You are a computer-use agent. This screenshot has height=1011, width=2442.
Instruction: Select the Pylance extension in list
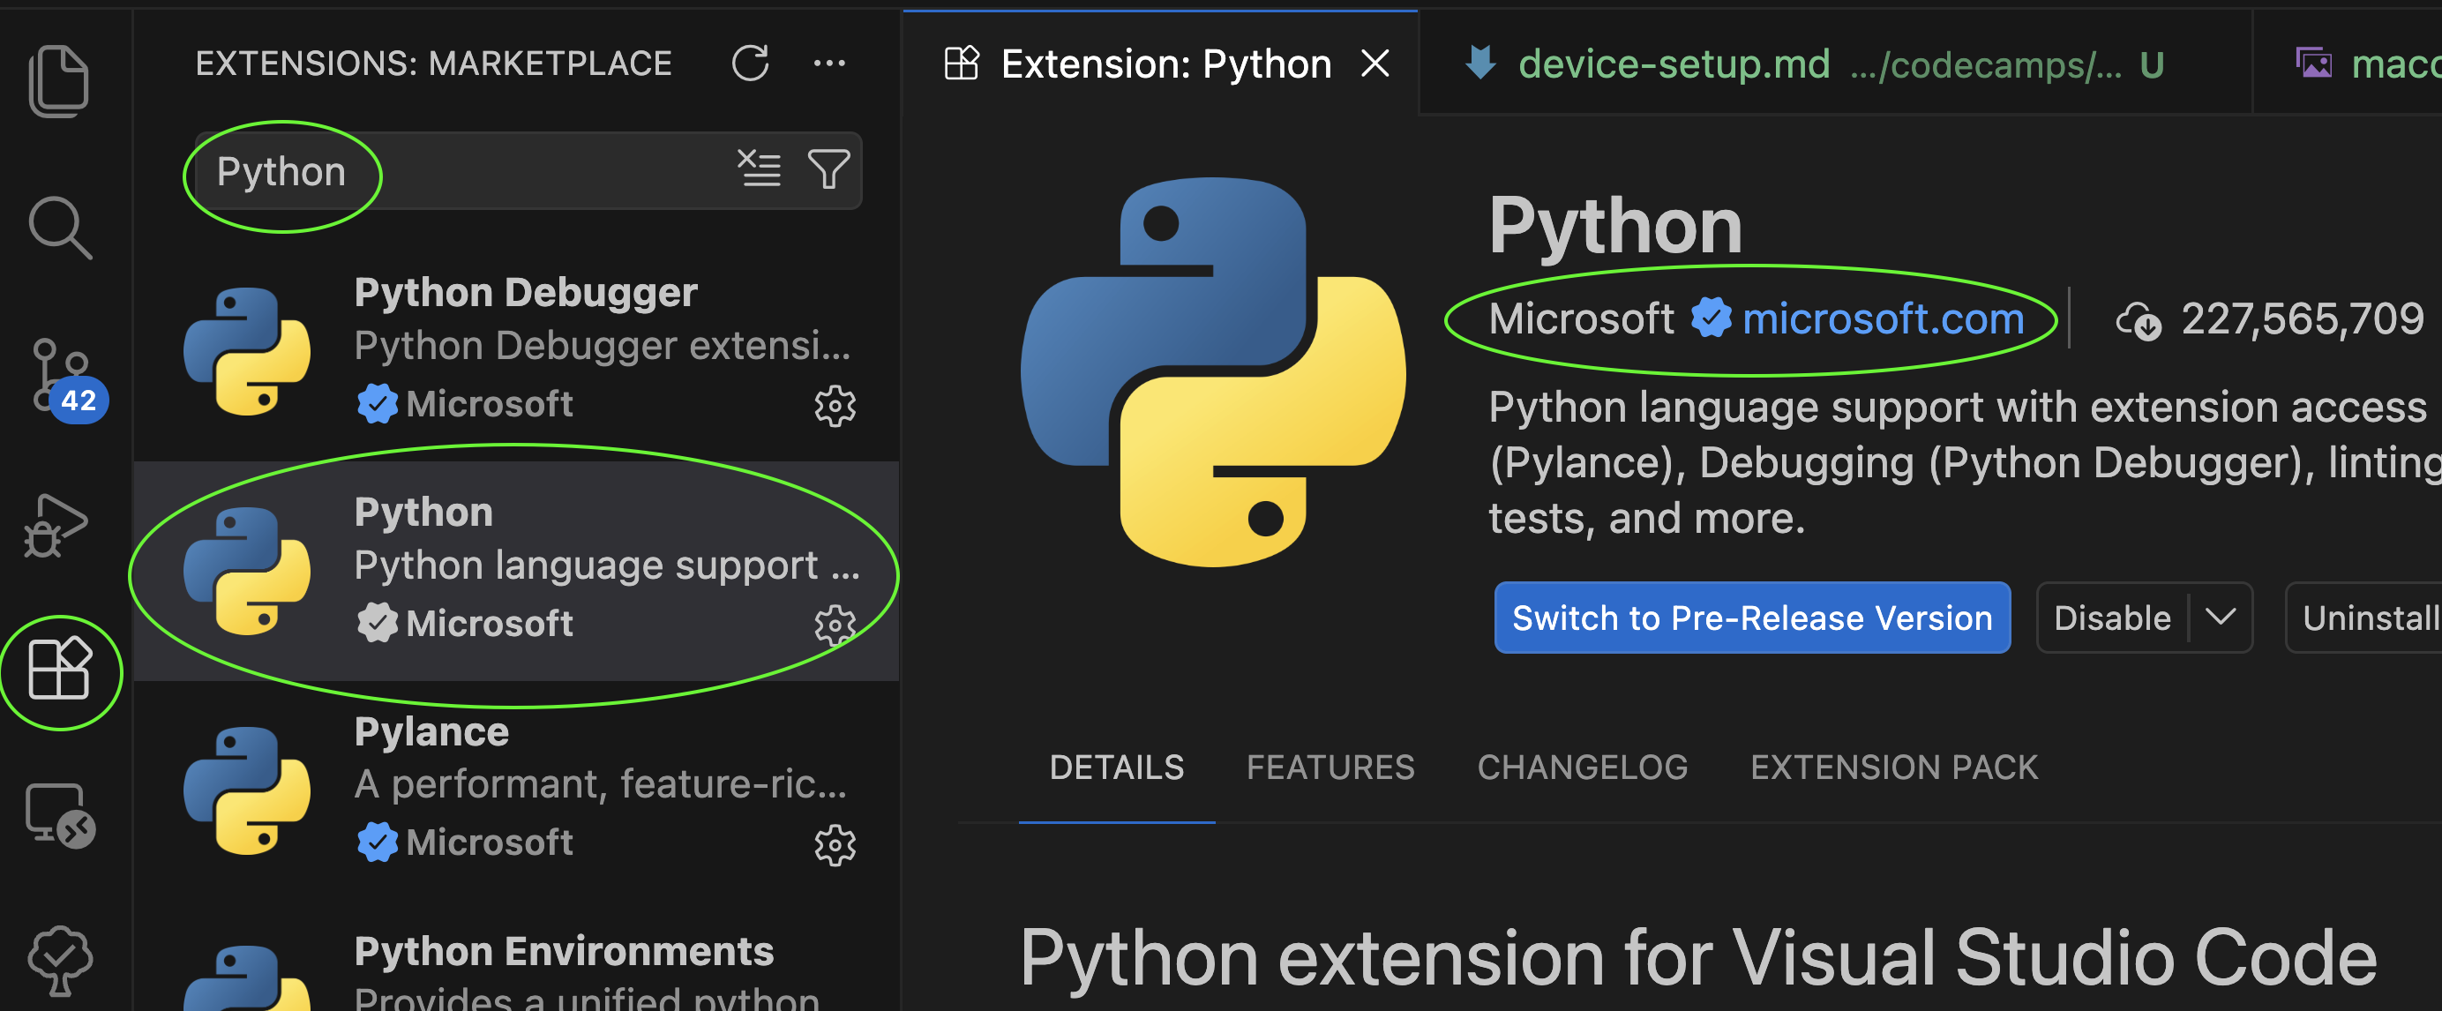(x=517, y=790)
